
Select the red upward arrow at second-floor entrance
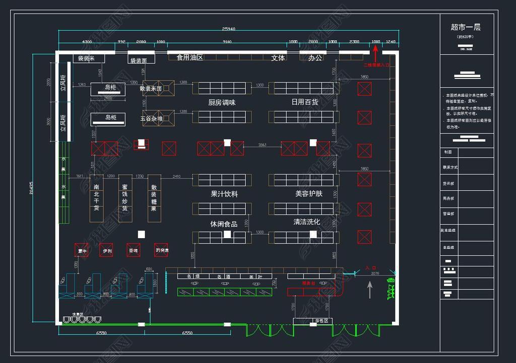[x=375, y=54]
